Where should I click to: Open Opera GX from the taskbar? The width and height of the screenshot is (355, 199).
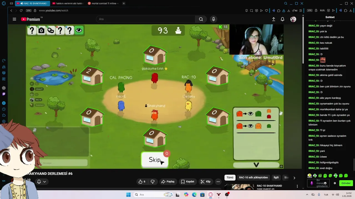pos(211,195)
